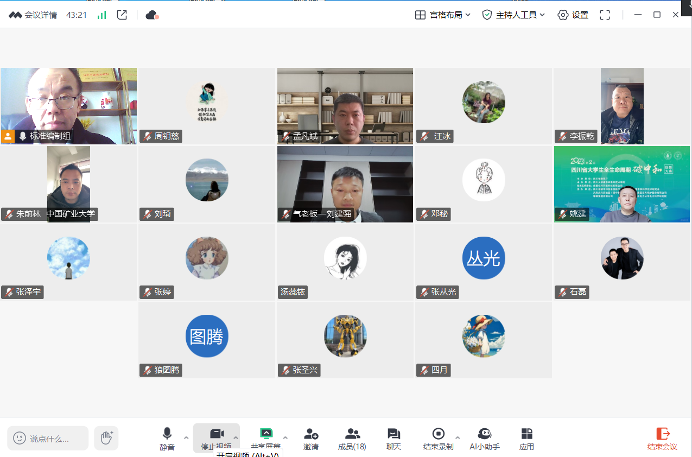Click the 结束会议 end meeting button
This screenshot has height=457, width=692.
(662, 439)
